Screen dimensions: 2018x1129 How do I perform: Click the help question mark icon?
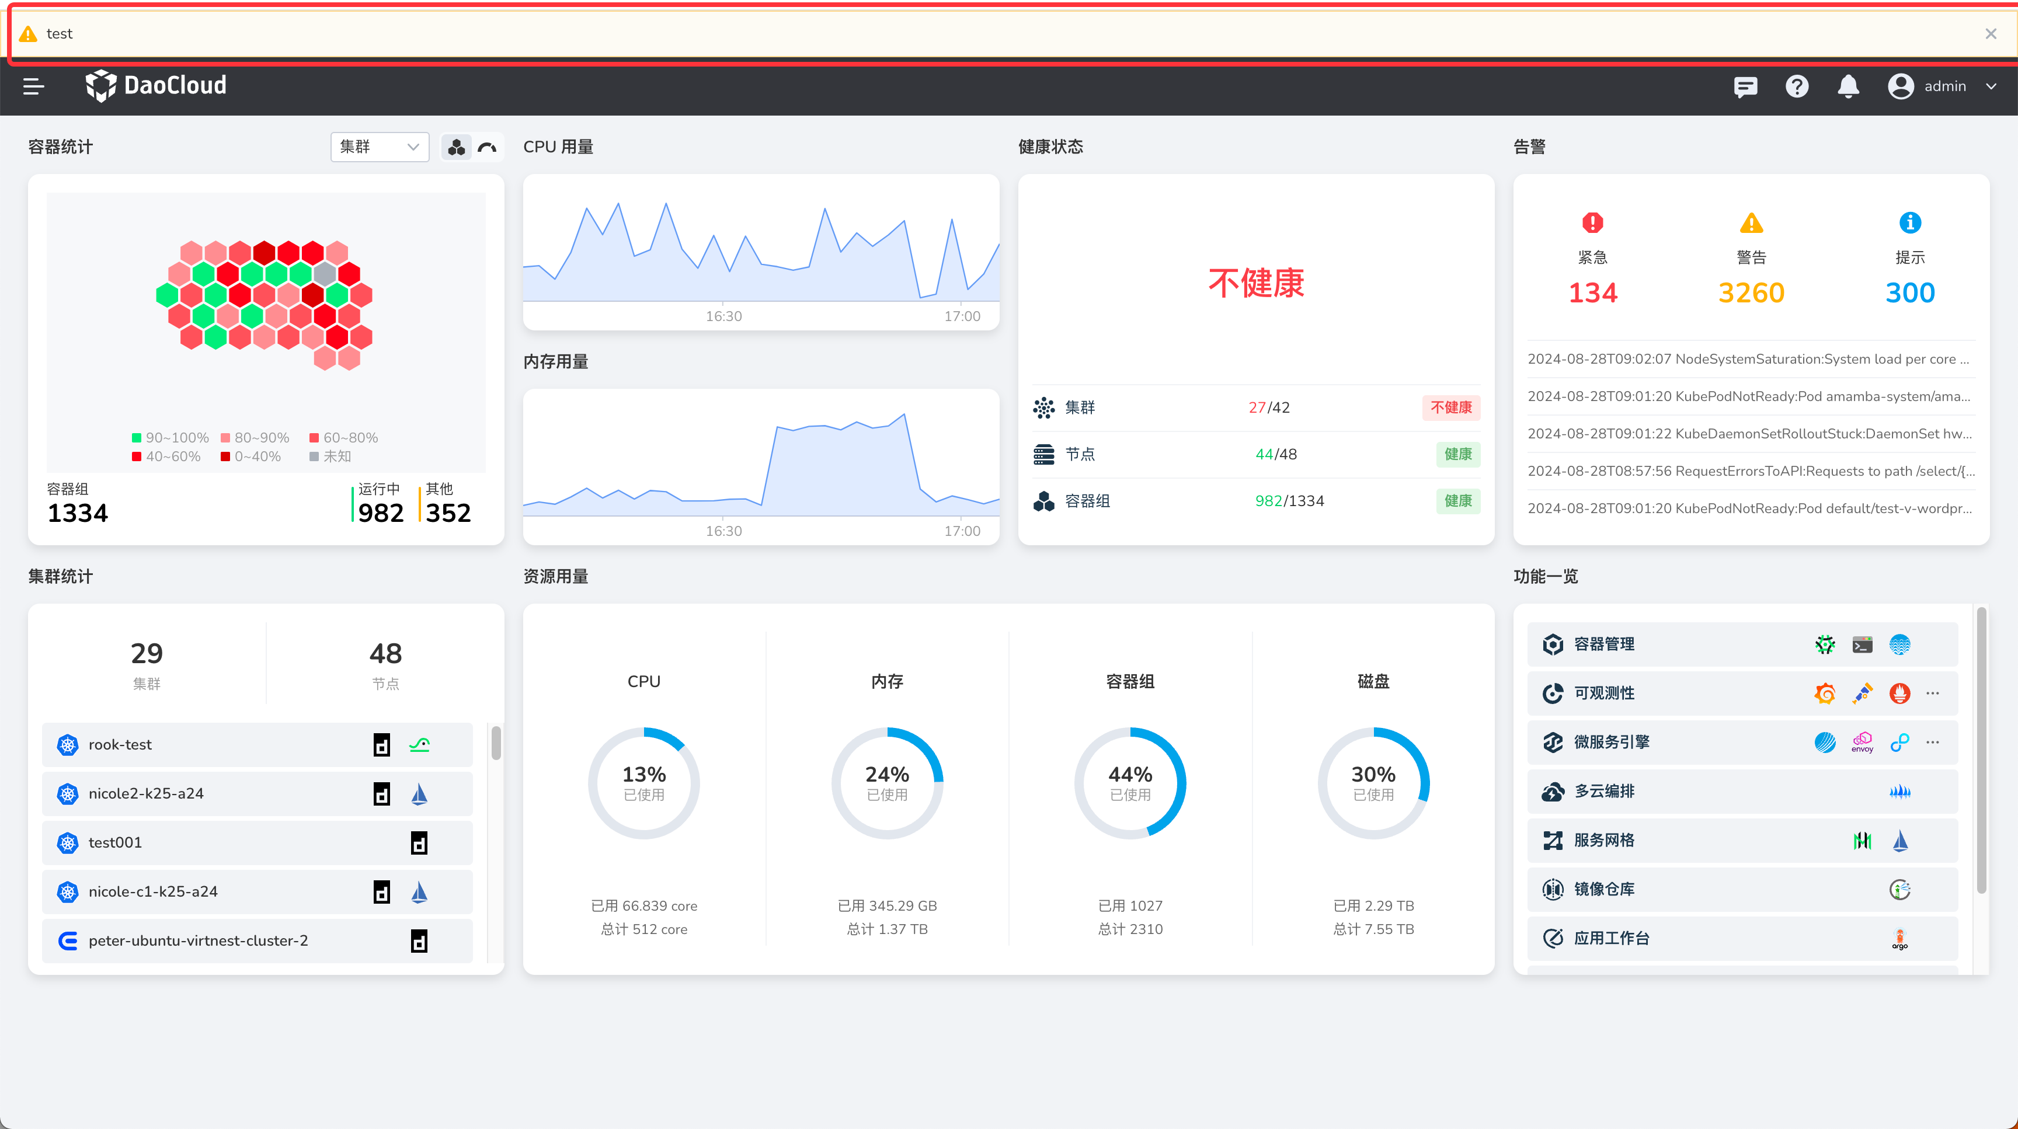(1796, 86)
